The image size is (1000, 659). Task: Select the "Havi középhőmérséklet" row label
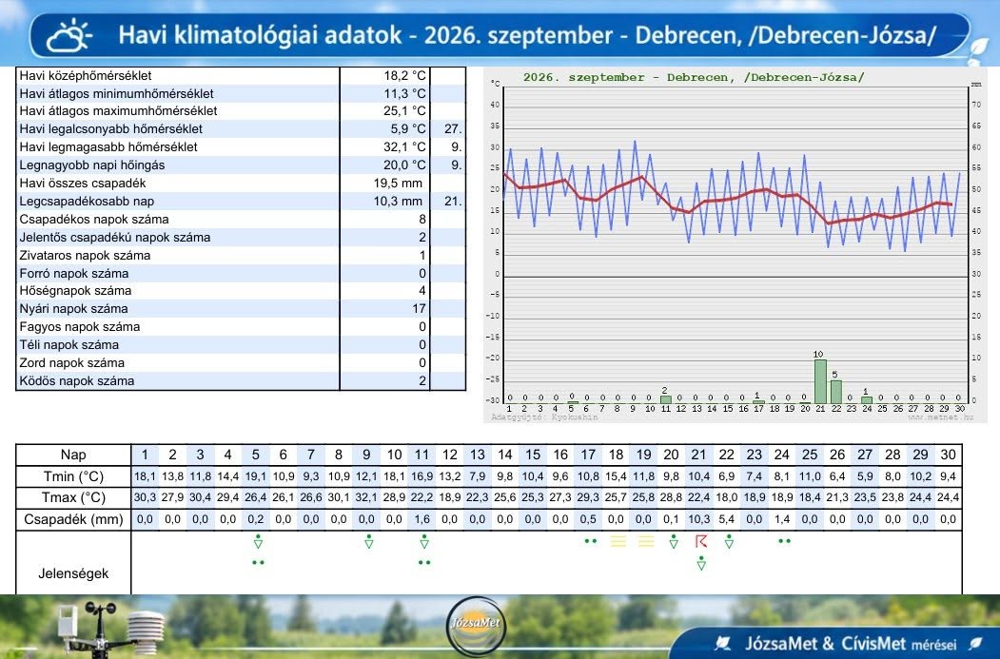(86, 75)
